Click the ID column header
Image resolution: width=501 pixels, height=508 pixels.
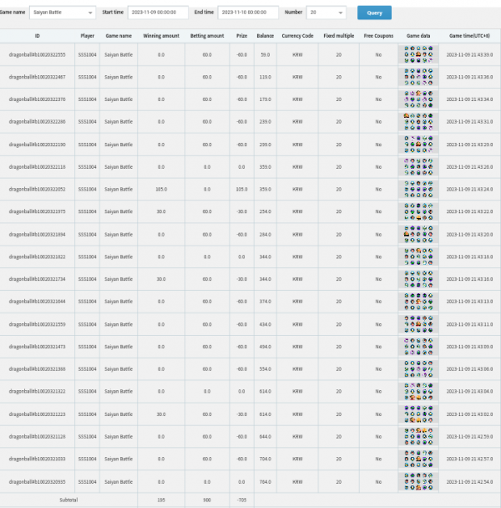click(x=38, y=36)
